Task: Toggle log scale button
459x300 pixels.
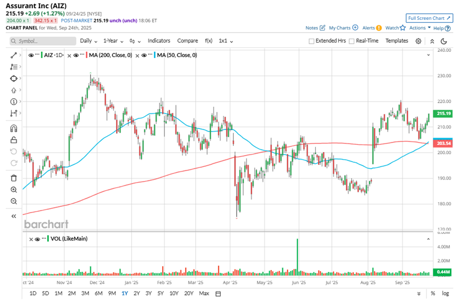Action: [x=445, y=293]
